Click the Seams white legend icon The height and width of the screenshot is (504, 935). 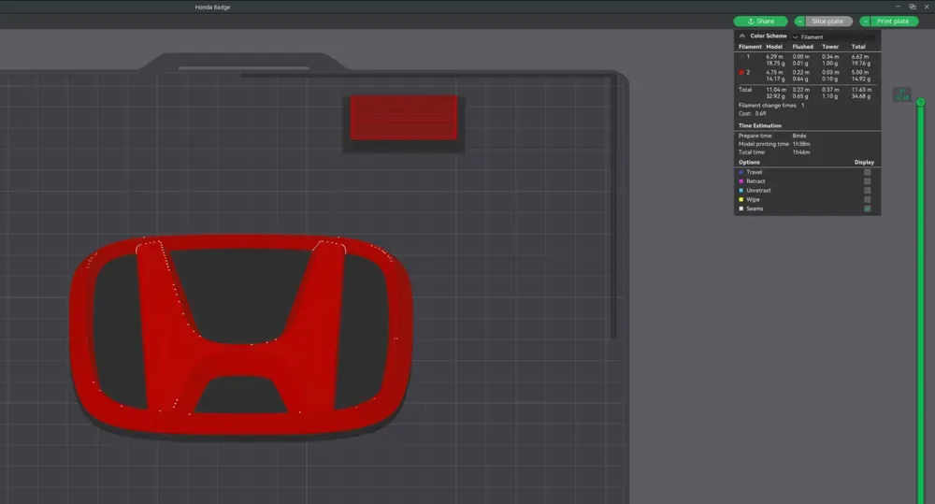(x=741, y=209)
